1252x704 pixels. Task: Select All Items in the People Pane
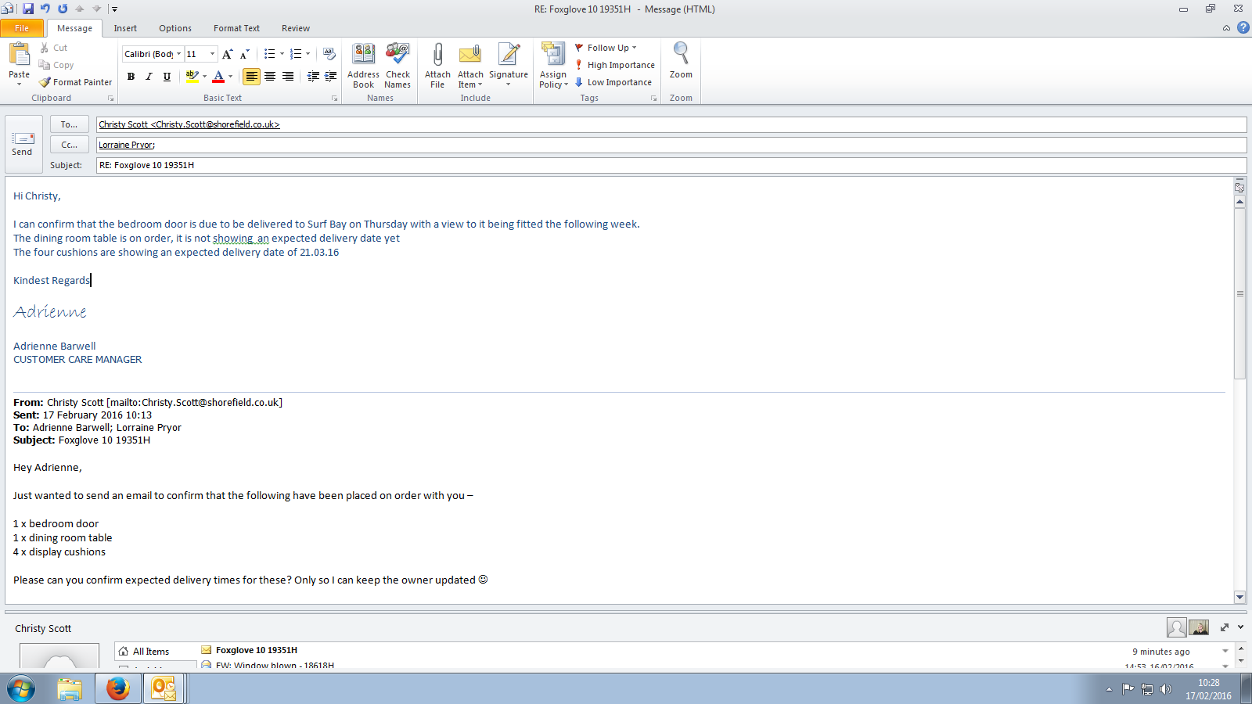(151, 652)
